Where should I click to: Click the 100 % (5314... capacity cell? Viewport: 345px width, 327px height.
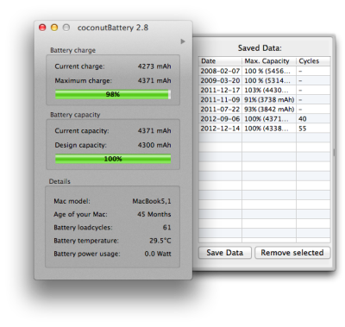point(269,80)
